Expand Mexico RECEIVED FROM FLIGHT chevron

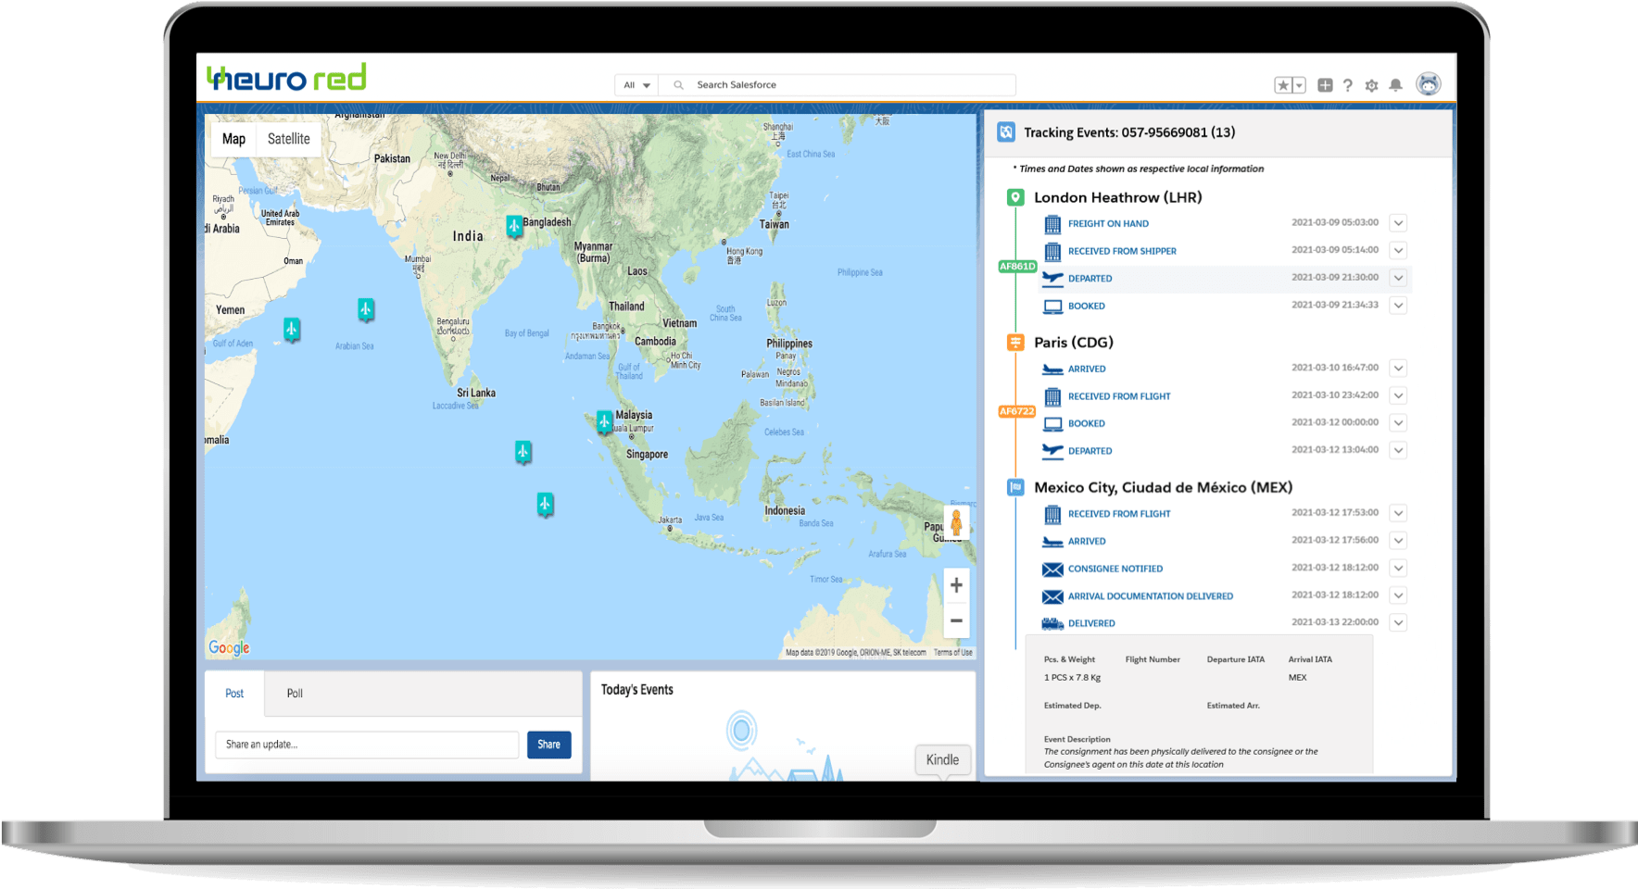[x=1399, y=513]
